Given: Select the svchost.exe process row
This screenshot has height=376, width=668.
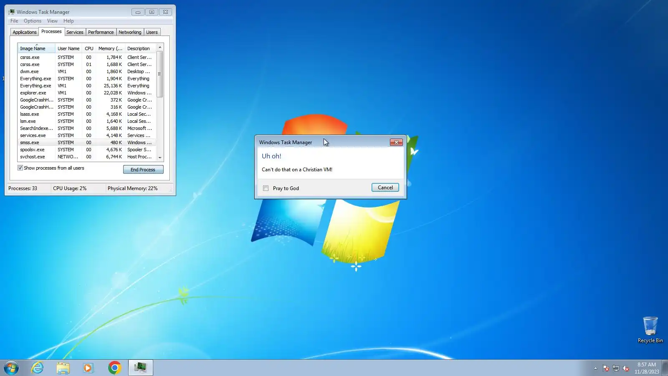Looking at the screenshot, I should pyautogui.click(x=87, y=157).
